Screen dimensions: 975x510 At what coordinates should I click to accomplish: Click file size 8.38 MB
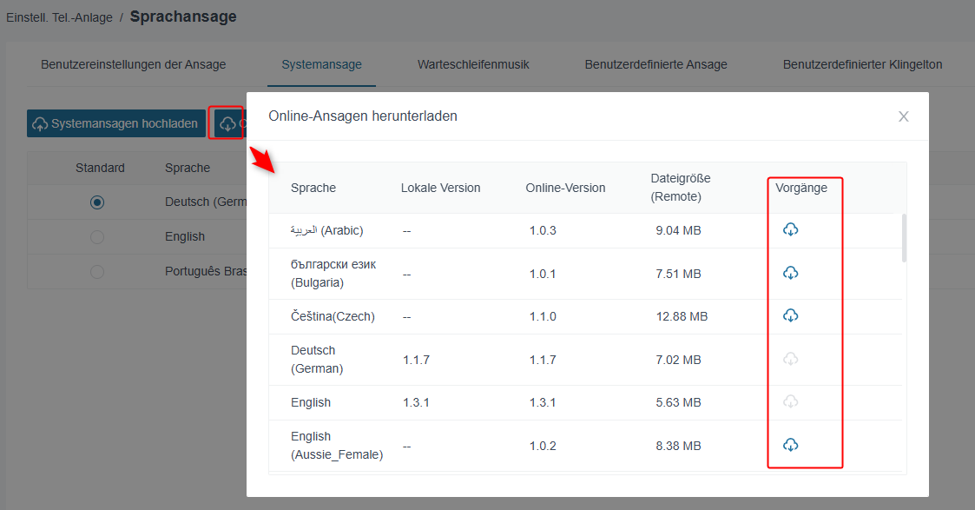(x=678, y=446)
